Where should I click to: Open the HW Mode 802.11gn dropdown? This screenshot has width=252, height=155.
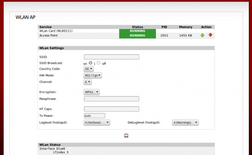[93, 75]
